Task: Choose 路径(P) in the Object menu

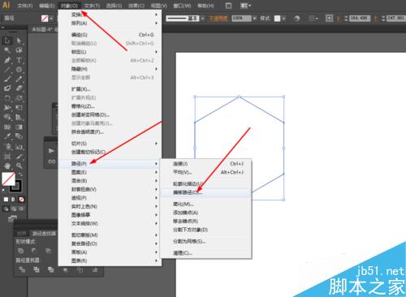Action: click(110, 164)
